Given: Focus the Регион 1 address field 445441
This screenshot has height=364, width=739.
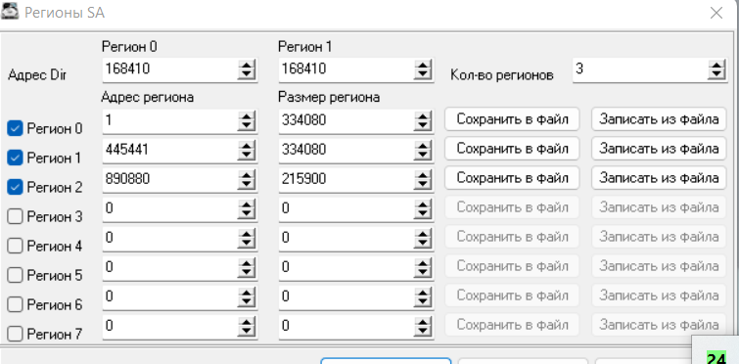Looking at the screenshot, I should tap(169, 150).
